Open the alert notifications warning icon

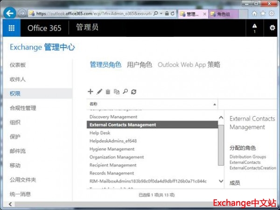tap(254, 28)
